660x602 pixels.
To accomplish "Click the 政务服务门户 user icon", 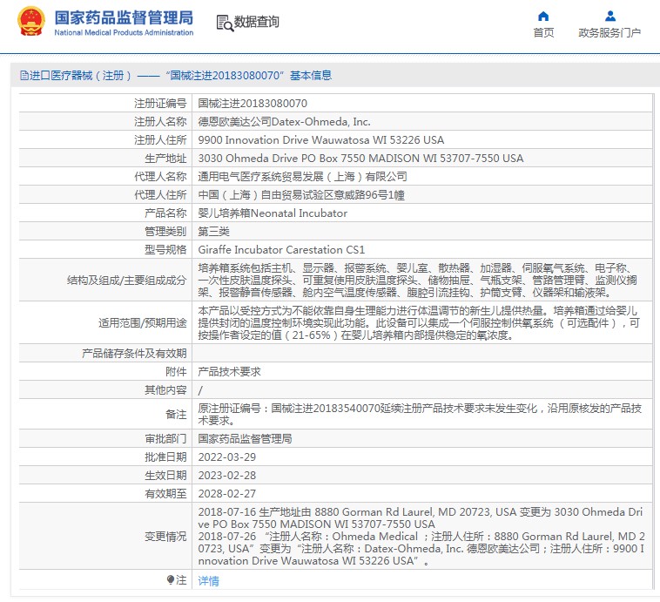I will click(x=609, y=16).
